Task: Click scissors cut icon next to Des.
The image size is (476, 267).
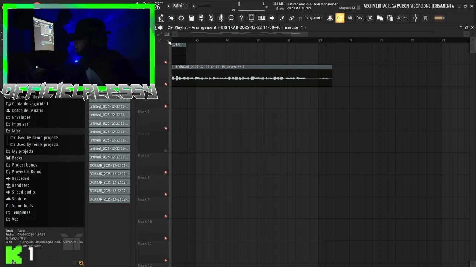Action: (370, 18)
